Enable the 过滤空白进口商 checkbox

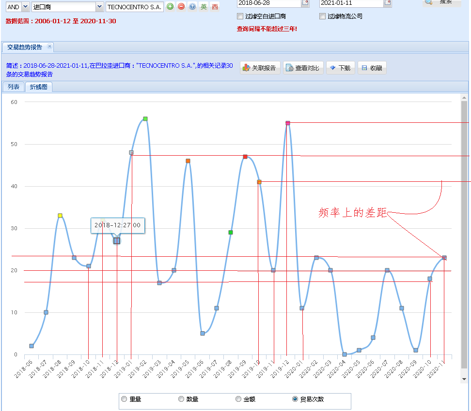240,16
